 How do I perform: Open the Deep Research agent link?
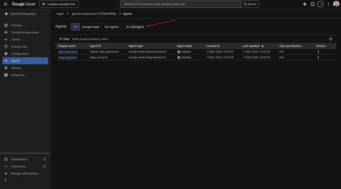(x=68, y=57)
